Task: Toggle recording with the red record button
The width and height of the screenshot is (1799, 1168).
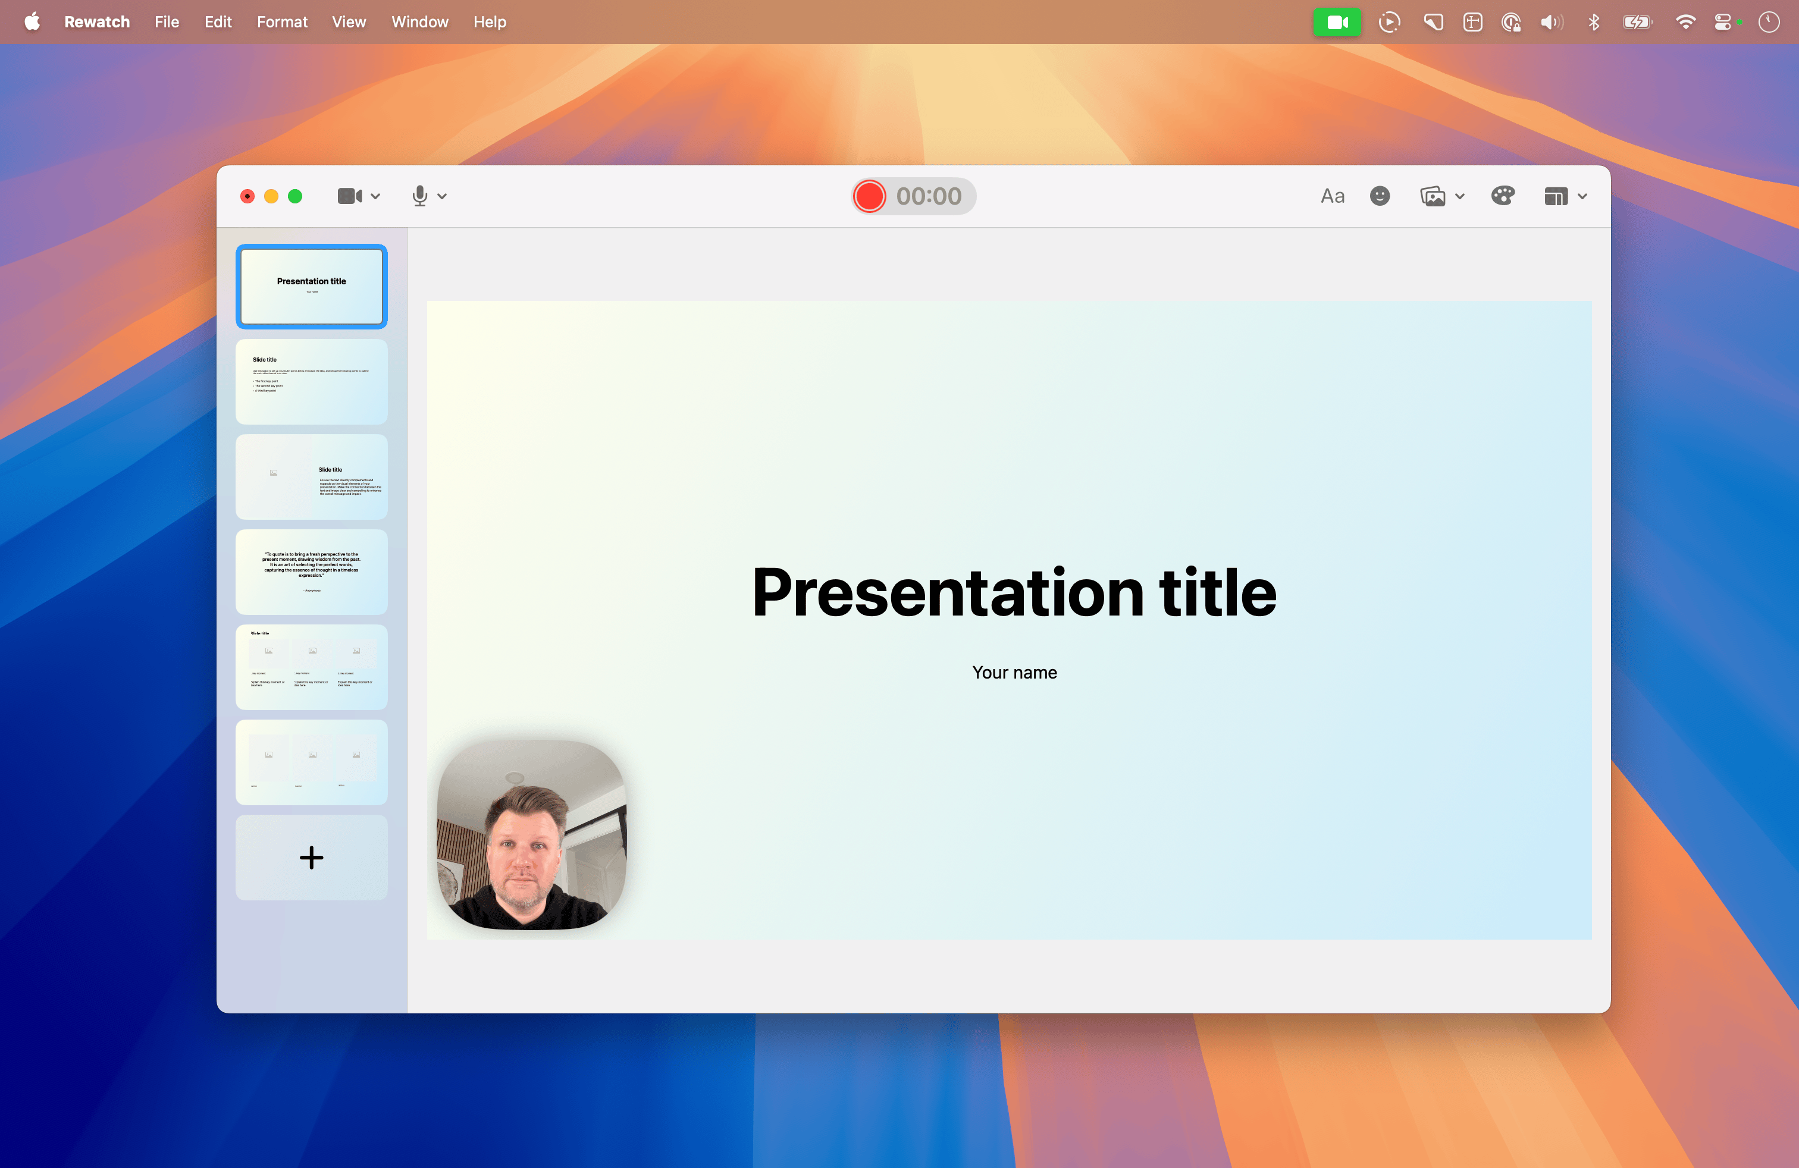Action: click(869, 196)
